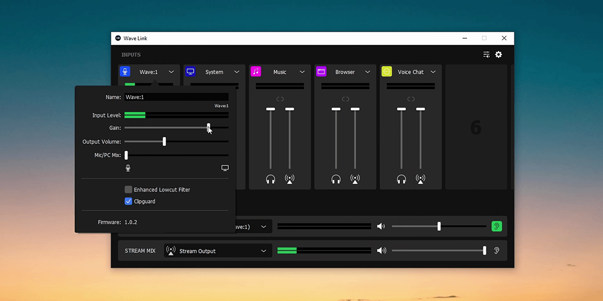The image size is (603, 301).
Task: Collapse the Wave:1 channel dropdown
Action: 171,72
